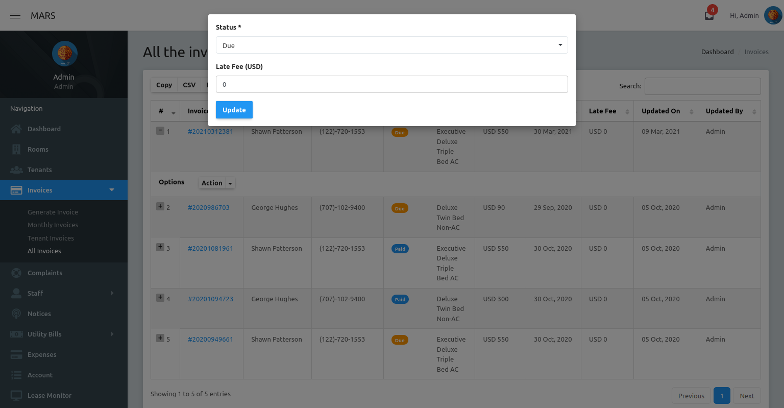Open Generate Invoice menu entry
This screenshot has height=408, width=784.
coord(53,212)
